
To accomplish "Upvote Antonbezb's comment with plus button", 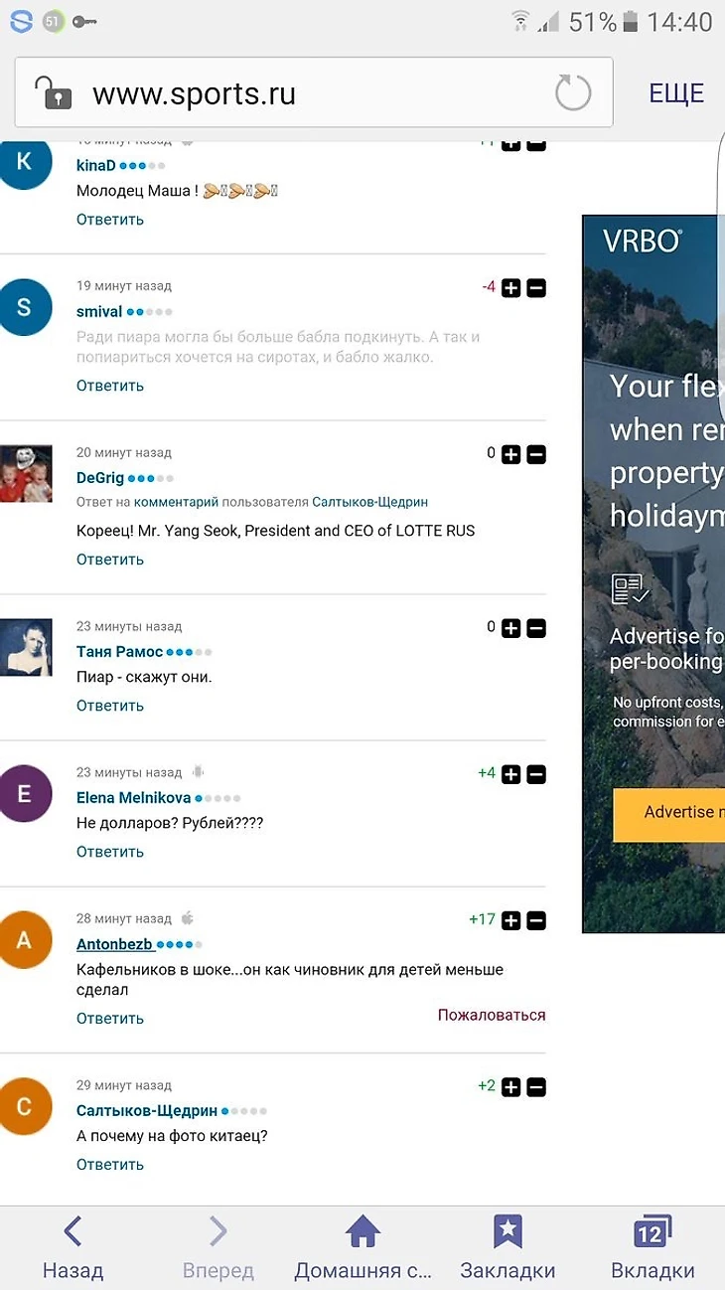I will tap(511, 921).
